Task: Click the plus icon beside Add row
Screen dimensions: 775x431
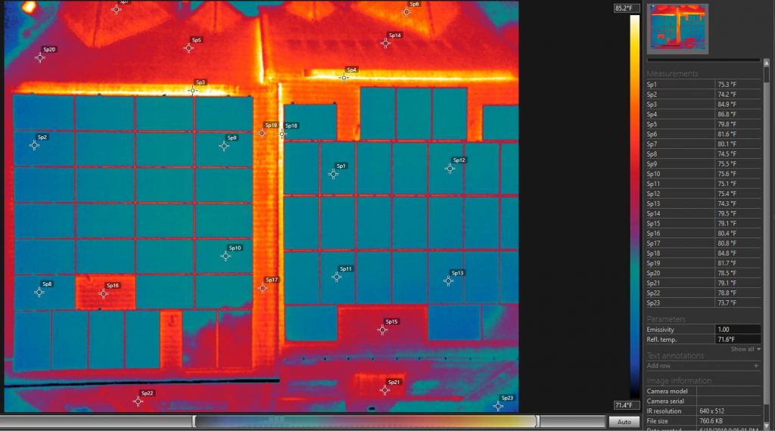Action: pos(756,366)
